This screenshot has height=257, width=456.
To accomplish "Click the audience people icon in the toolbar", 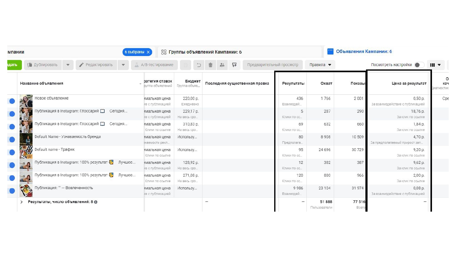I will point(222,65).
